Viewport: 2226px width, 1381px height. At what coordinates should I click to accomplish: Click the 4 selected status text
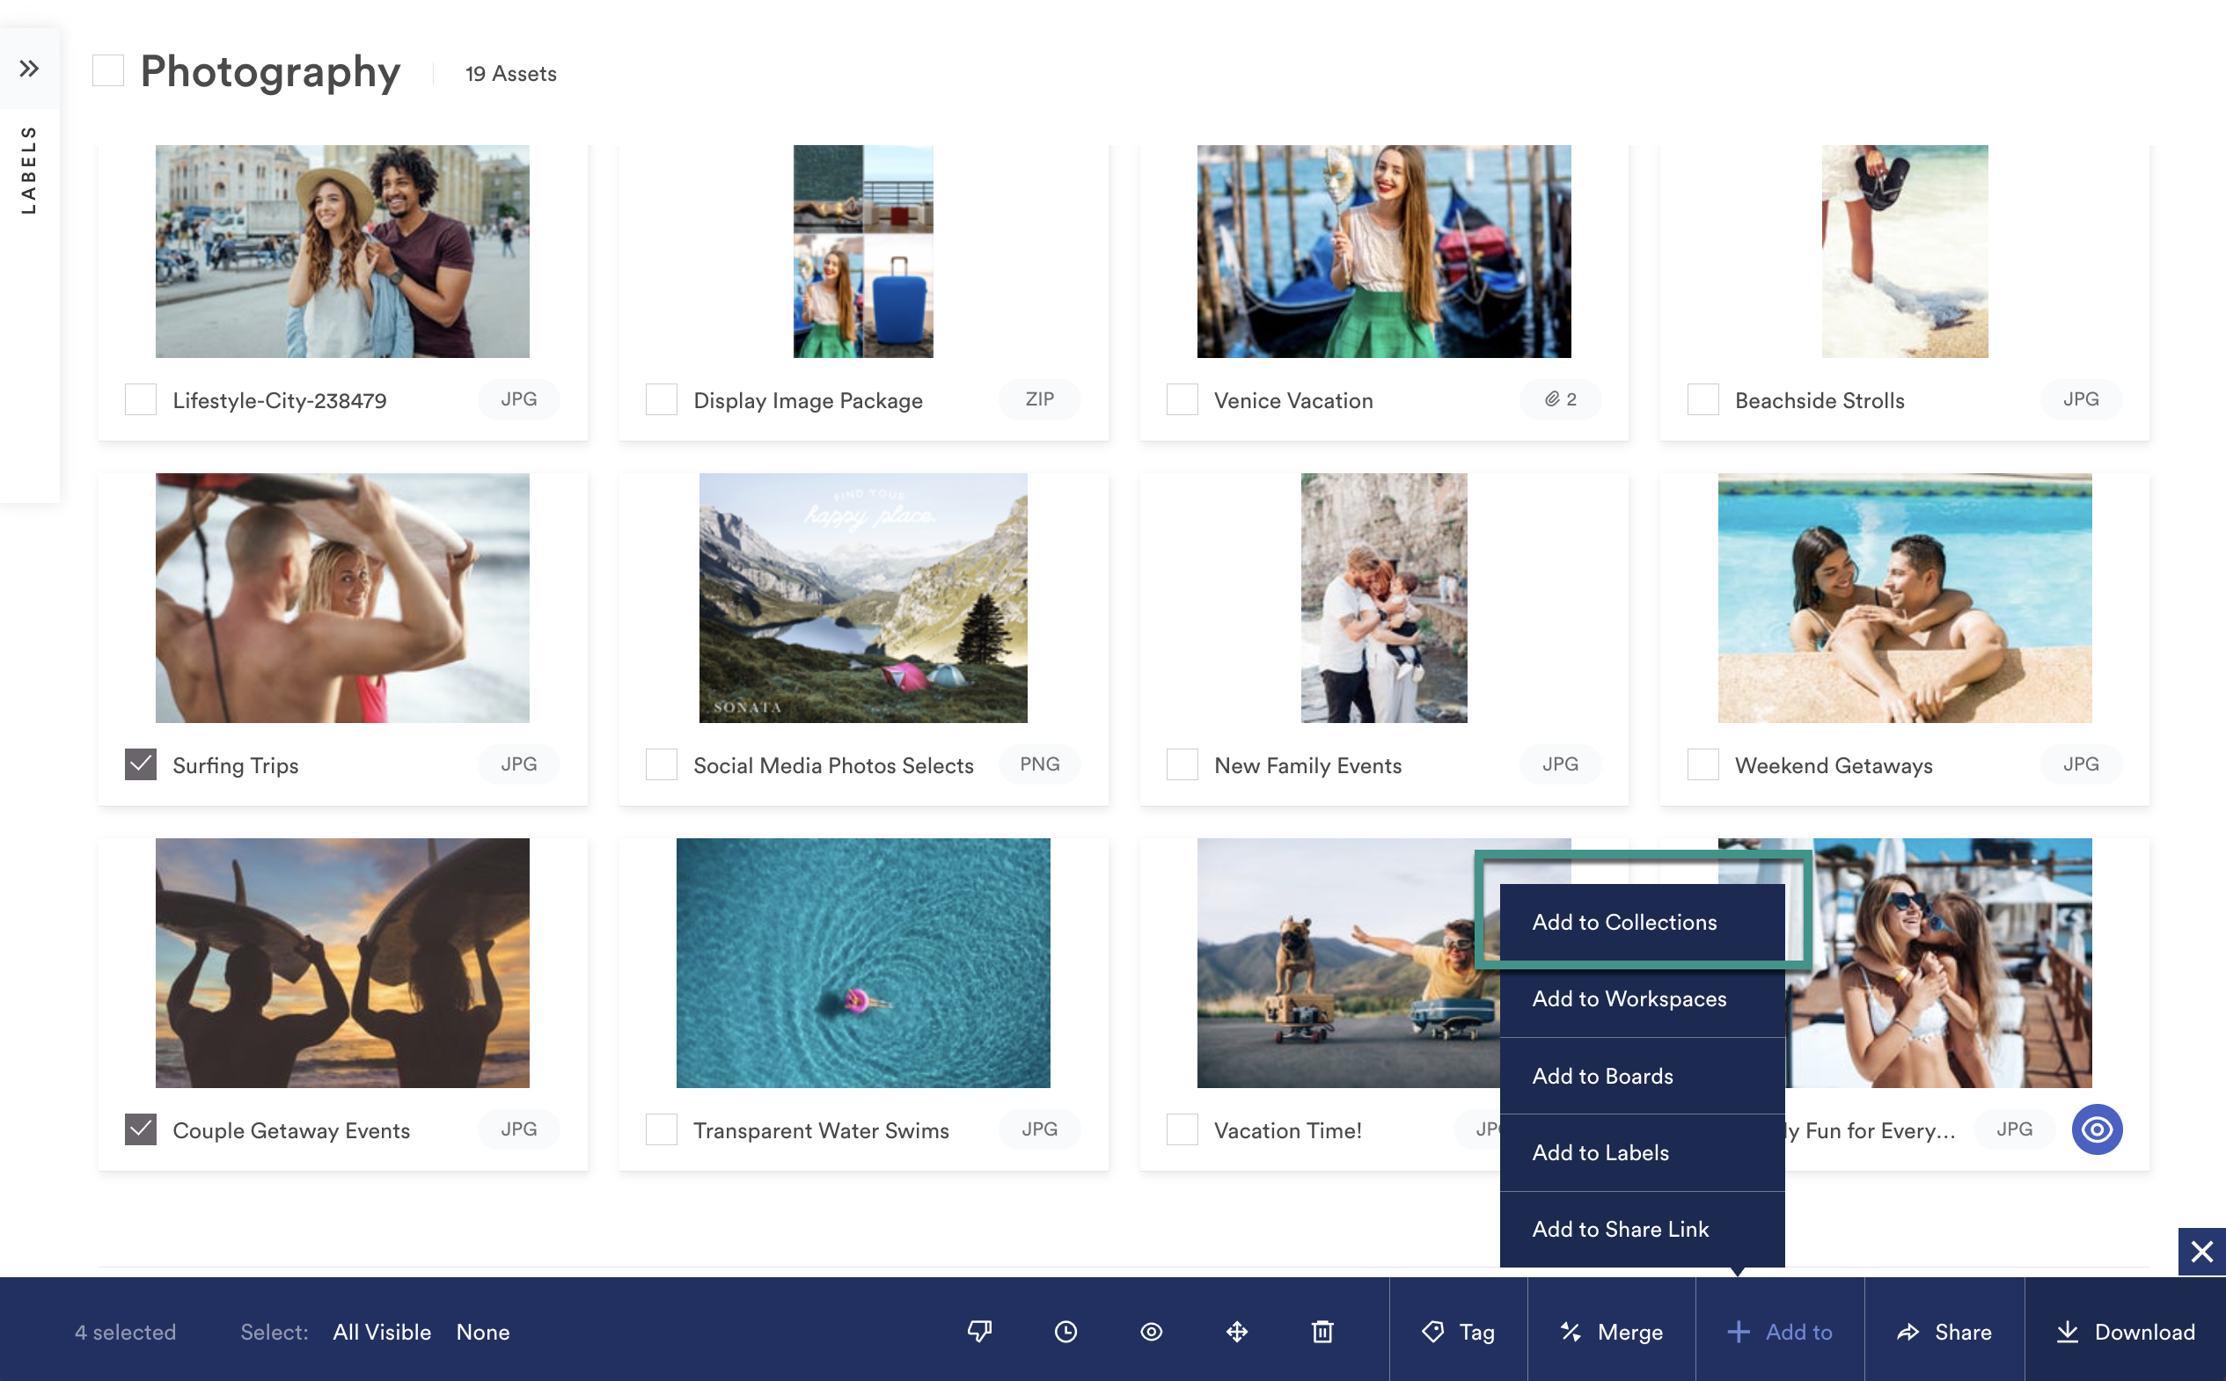pos(125,1332)
